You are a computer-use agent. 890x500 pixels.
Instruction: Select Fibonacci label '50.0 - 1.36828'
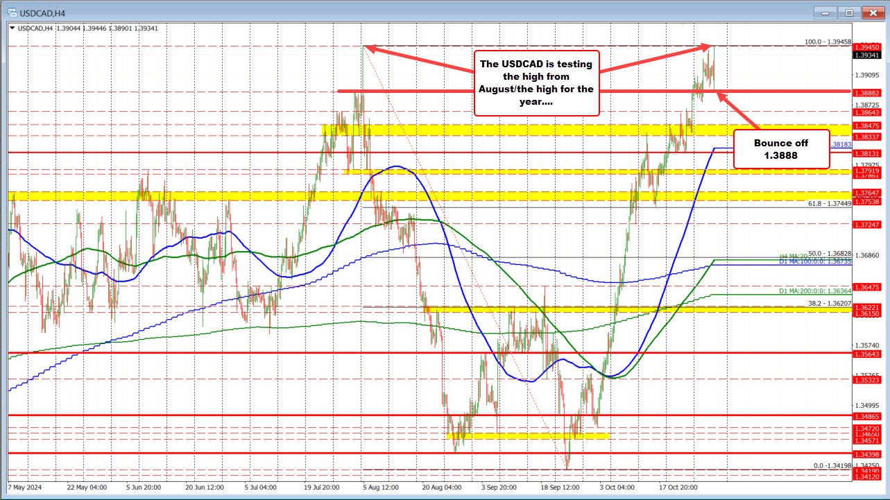829,254
